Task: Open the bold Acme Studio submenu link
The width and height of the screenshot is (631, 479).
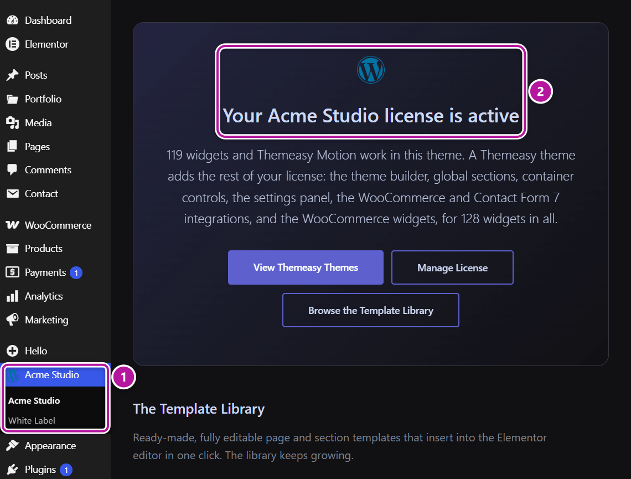Action: click(34, 400)
